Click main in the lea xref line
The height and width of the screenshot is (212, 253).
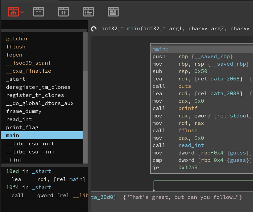pos(76,179)
